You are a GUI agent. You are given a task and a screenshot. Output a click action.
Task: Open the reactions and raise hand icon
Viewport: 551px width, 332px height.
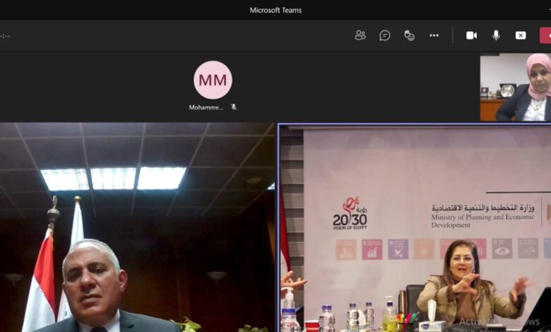coord(409,35)
